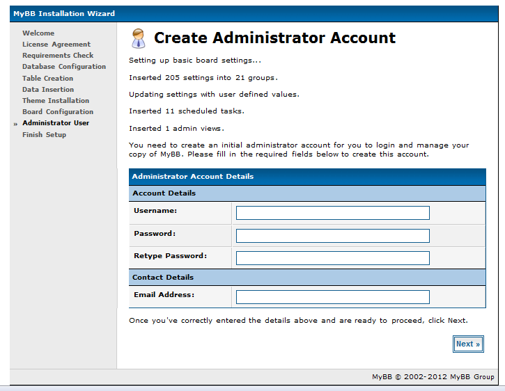Click the Username input field
The height and width of the screenshot is (391, 505).
point(333,213)
